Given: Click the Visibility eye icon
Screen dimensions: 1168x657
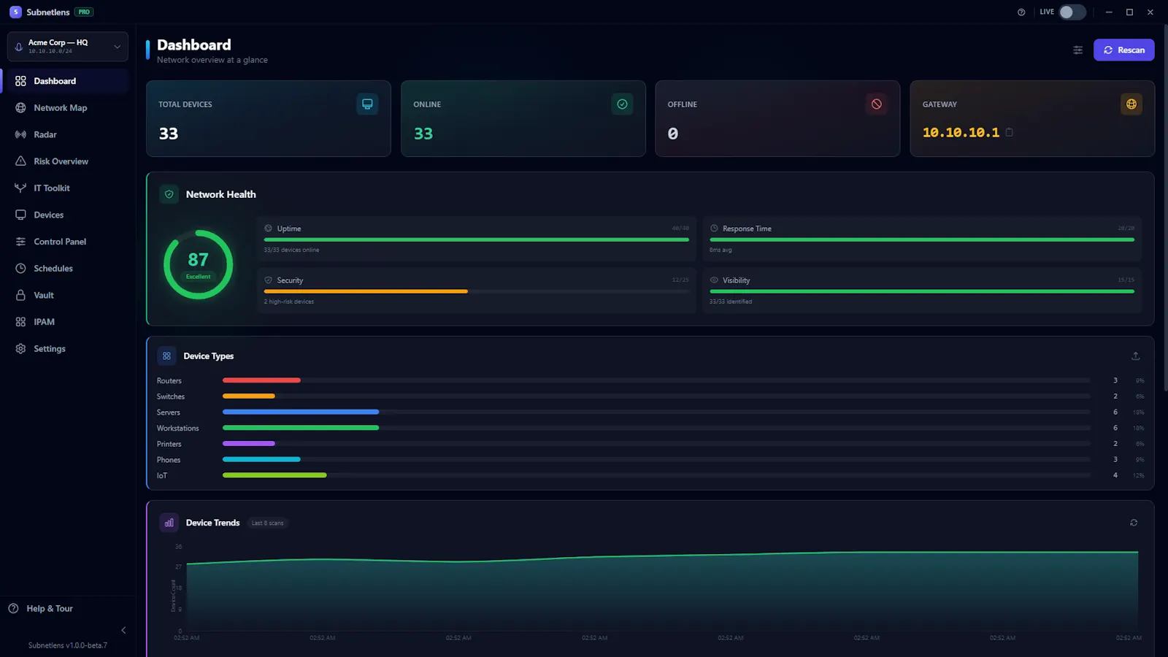Looking at the screenshot, I should pyautogui.click(x=714, y=280).
